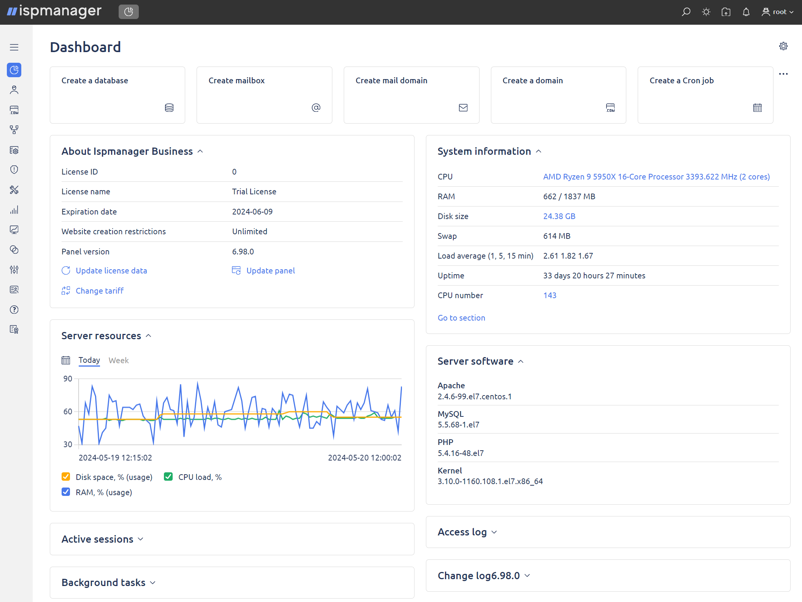
Task: Click the Uptime value 33 days 20 hours
Action: [x=594, y=276]
